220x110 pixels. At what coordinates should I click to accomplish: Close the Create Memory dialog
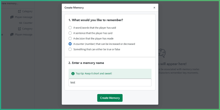(154, 8)
